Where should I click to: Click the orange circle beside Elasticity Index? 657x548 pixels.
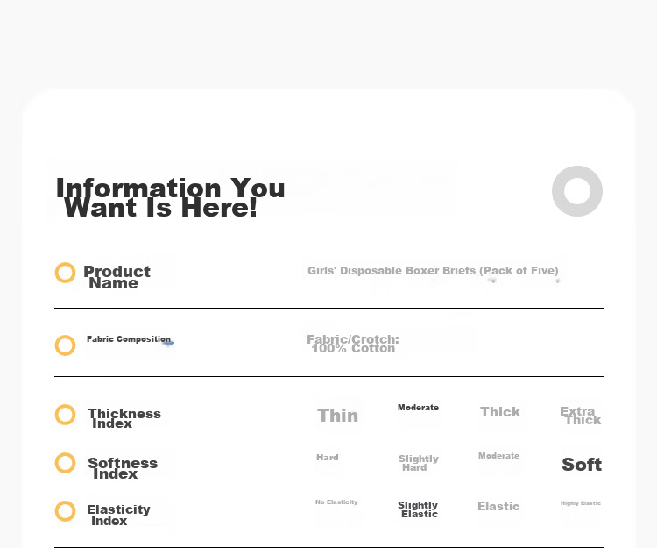click(x=66, y=511)
